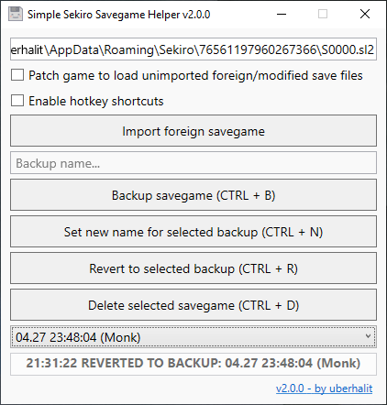Close the Simple Sekiro Savegame Helper window

365,14
